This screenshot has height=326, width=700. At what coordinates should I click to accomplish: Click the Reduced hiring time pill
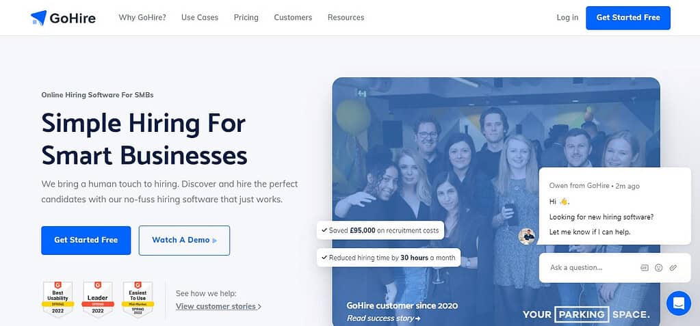pyautogui.click(x=389, y=258)
